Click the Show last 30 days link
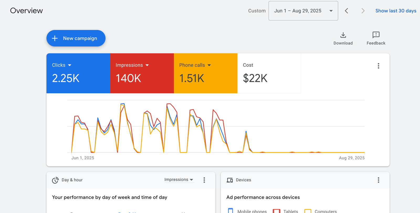420x213 pixels. pos(396,11)
